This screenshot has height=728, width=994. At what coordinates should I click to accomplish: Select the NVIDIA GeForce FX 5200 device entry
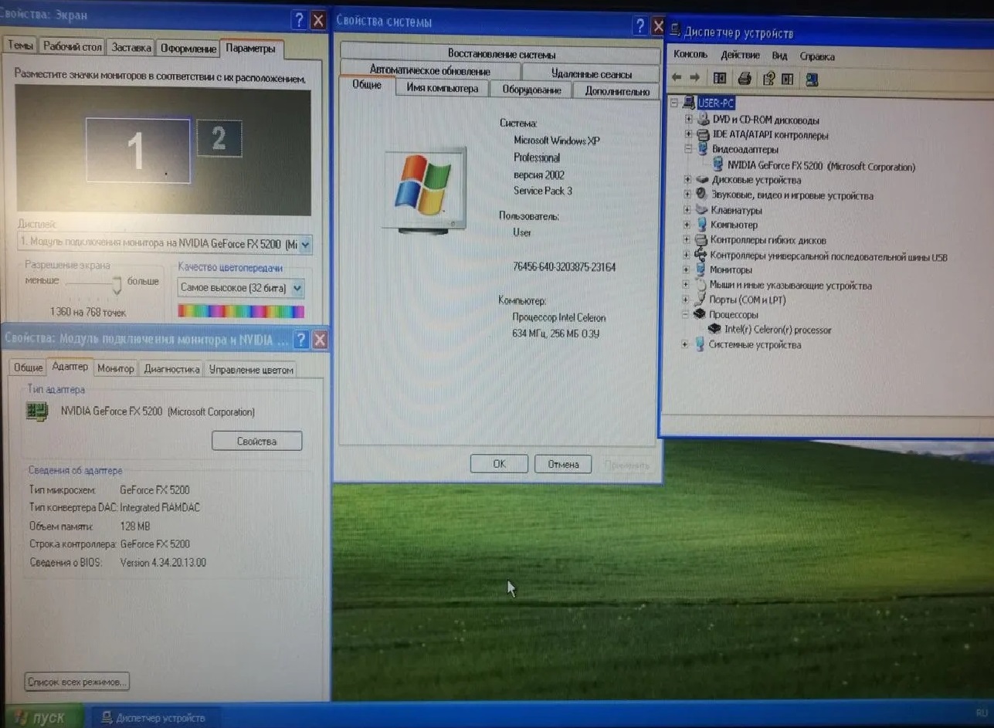pos(820,166)
